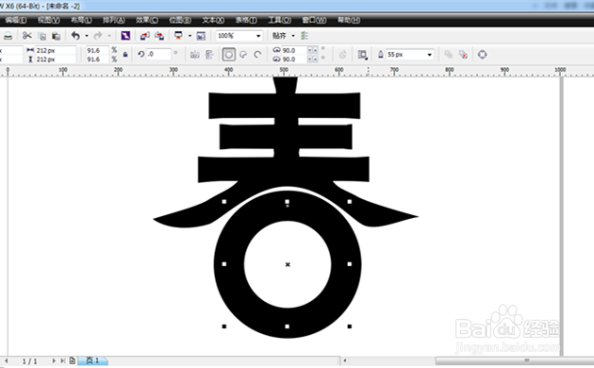Click the Cut scissors icon
This screenshot has height=368, width=594.
tap(27, 36)
